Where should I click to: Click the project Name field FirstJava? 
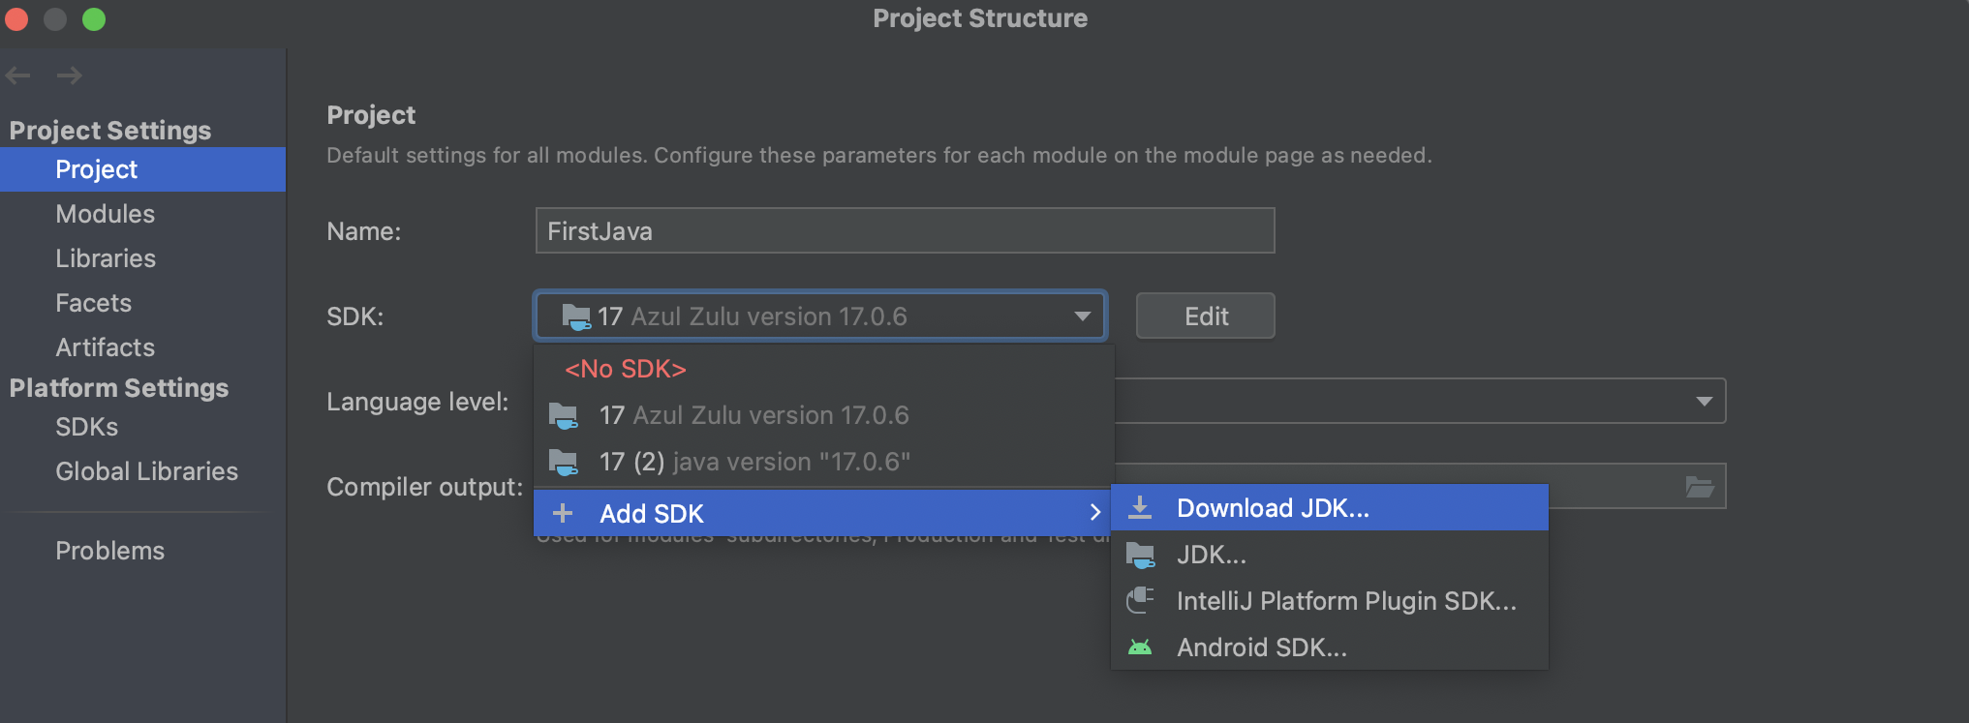[x=905, y=230]
